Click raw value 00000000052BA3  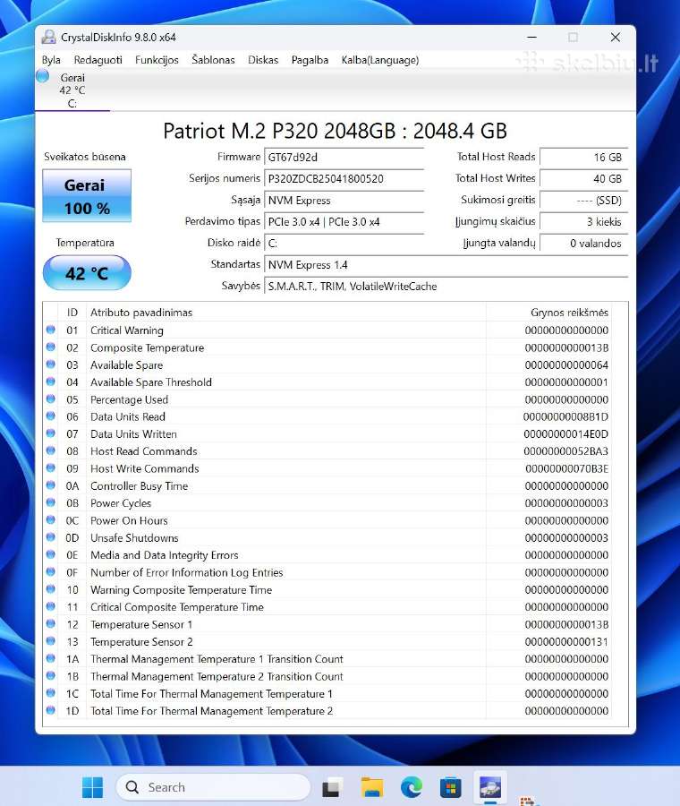click(x=566, y=451)
